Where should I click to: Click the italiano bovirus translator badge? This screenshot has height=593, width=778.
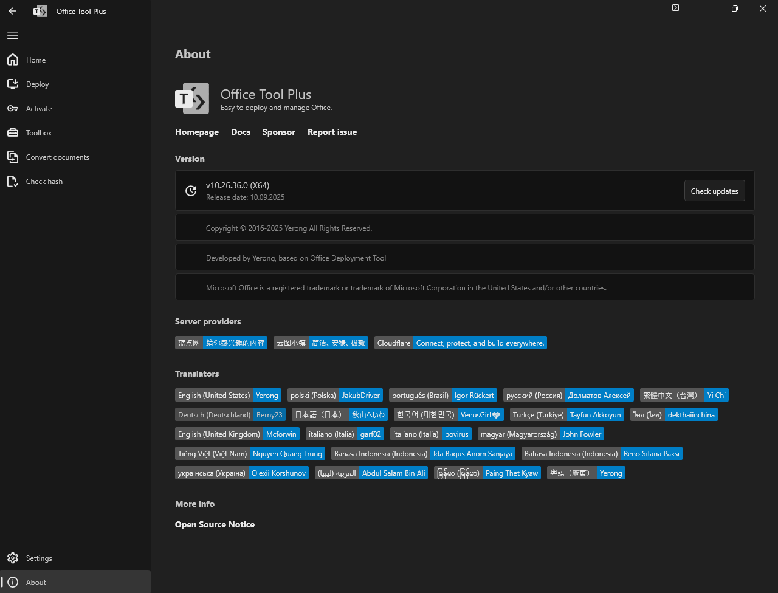431,434
